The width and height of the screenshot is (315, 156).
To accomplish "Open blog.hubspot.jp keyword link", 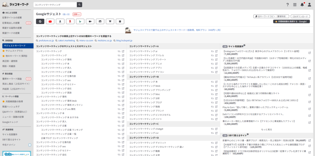I will tap(124, 41).
